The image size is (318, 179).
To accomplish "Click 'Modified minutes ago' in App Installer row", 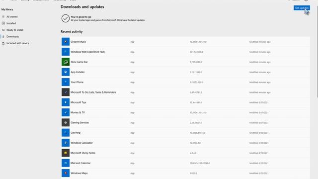I will tap(260, 72).
